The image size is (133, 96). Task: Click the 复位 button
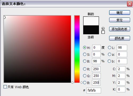point(119,20)
